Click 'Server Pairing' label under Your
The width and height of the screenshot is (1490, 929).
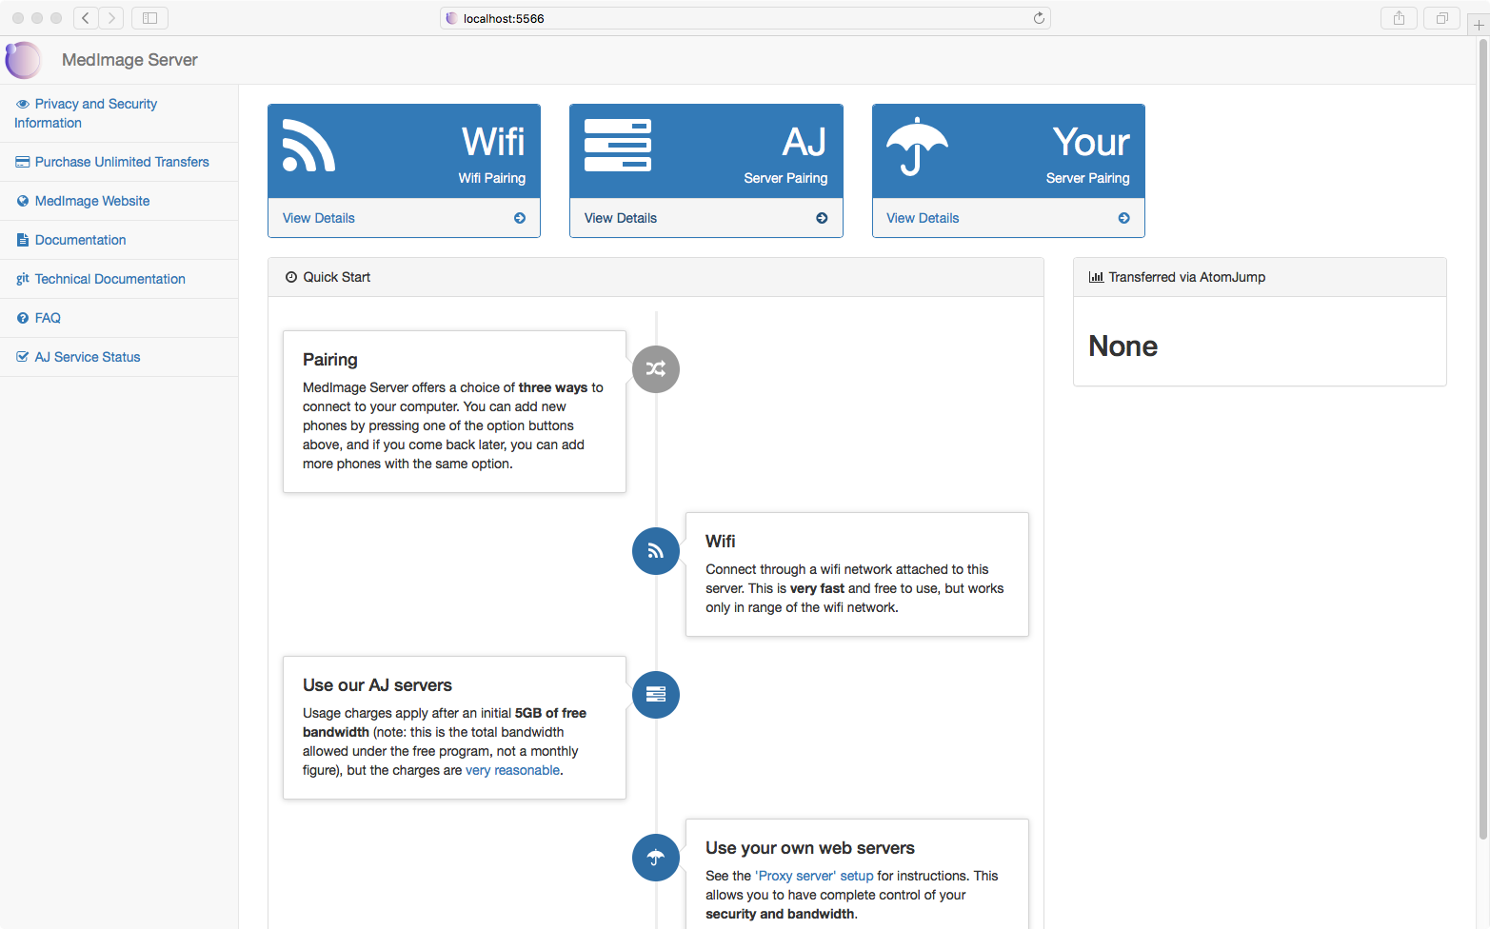[x=1087, y=178]
